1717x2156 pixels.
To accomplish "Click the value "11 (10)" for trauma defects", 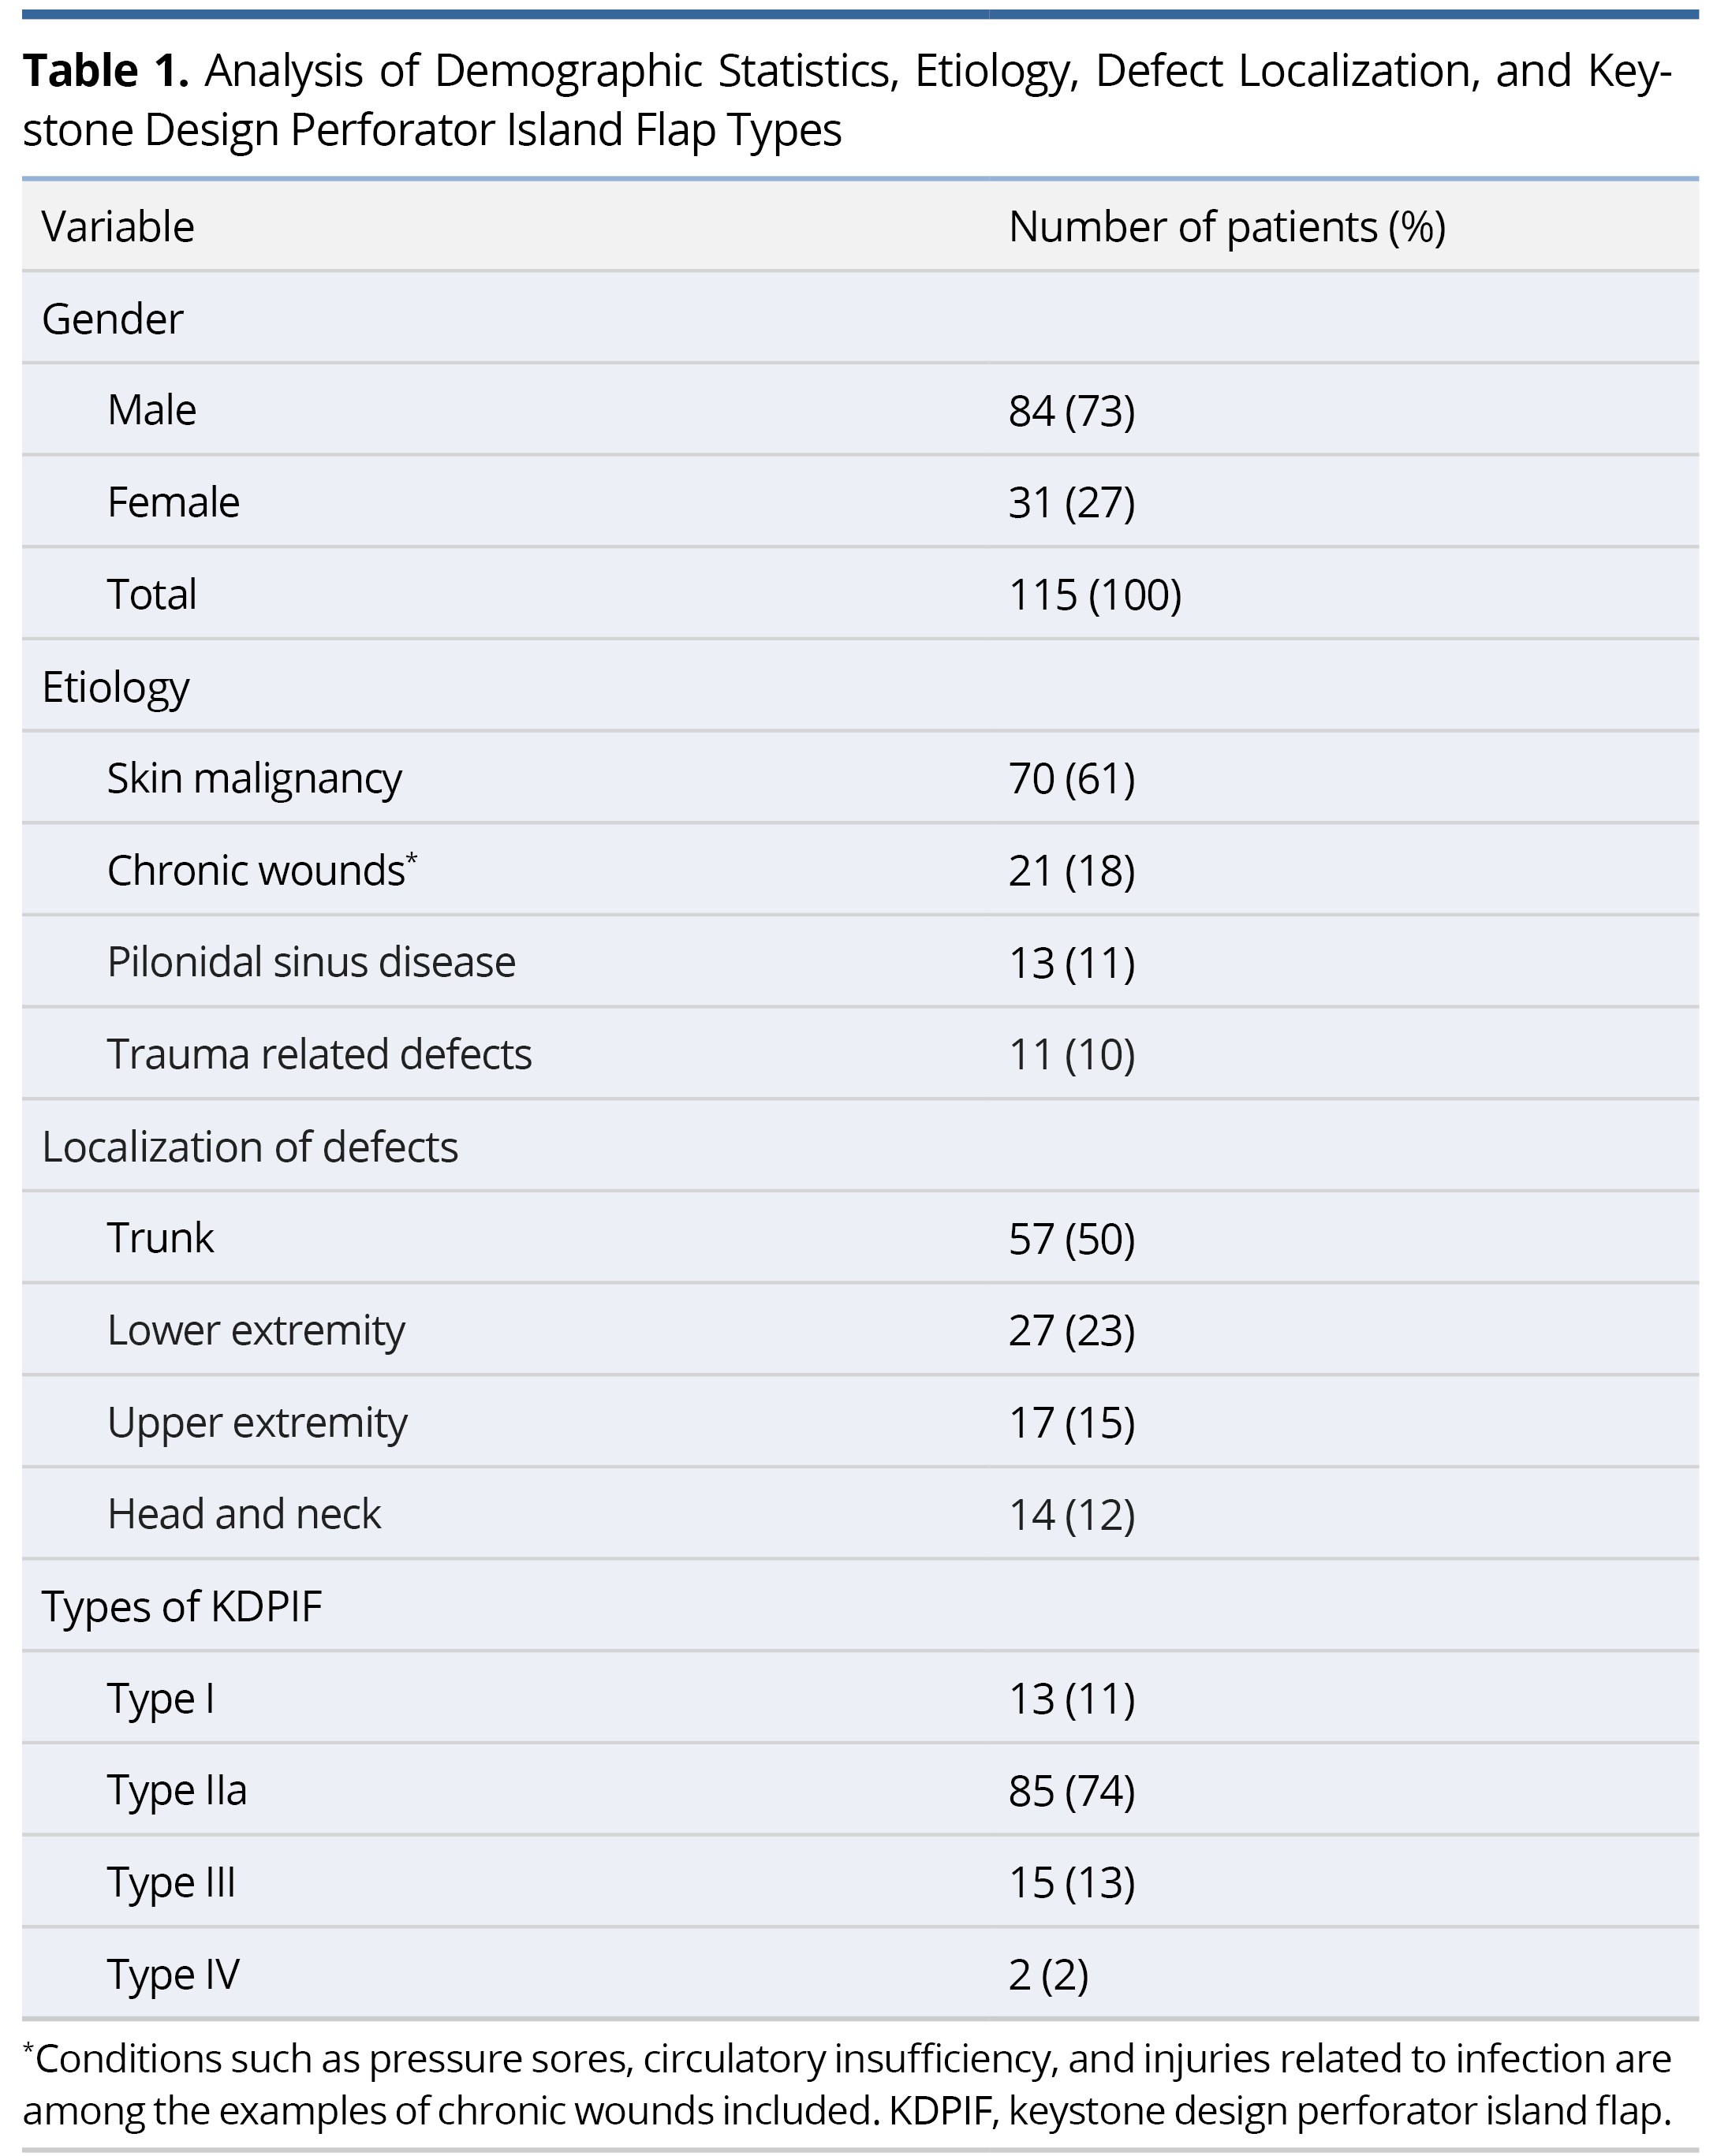I will coord(1071,1055).
